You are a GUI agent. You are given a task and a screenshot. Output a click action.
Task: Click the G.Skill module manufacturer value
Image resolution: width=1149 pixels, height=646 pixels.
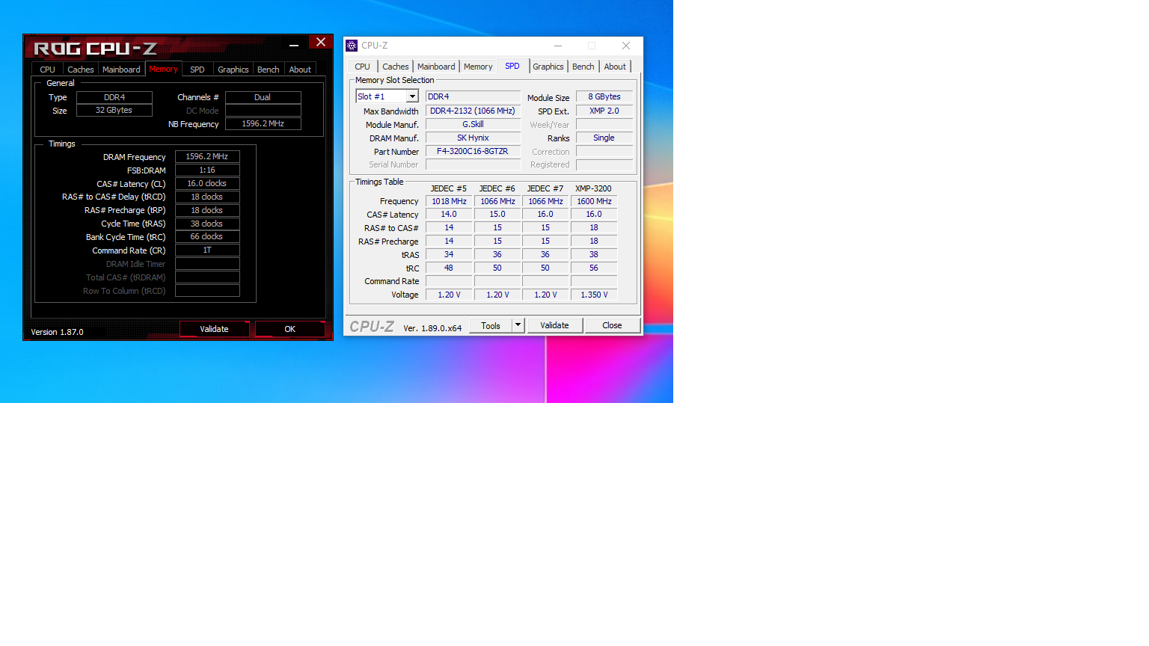point(473,124)
